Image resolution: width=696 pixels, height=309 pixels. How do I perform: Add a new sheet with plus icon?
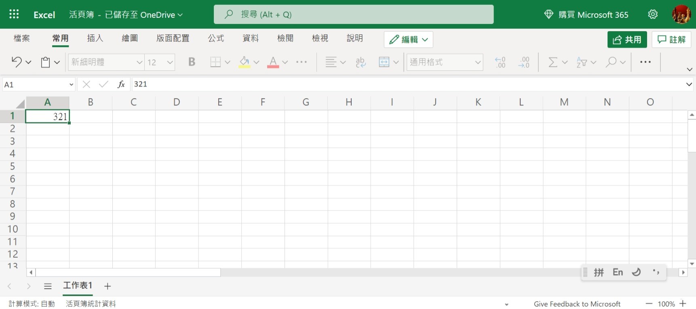point(108,286)
